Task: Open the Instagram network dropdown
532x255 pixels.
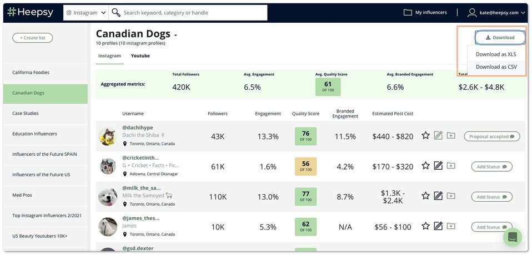Action: pos(86,13)
